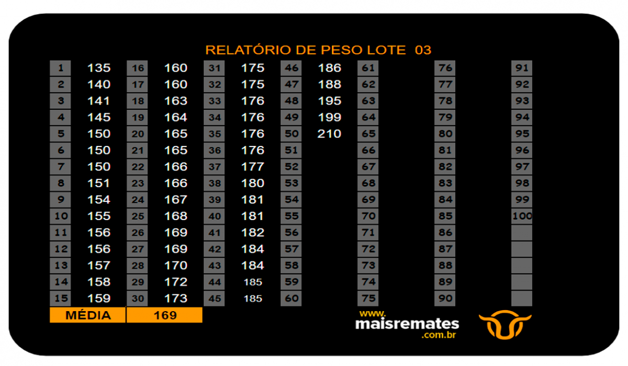The height and width of the screenshot is (366, 628).
Task: Click weight '154' beside index 9
Action: click(99, 200)
